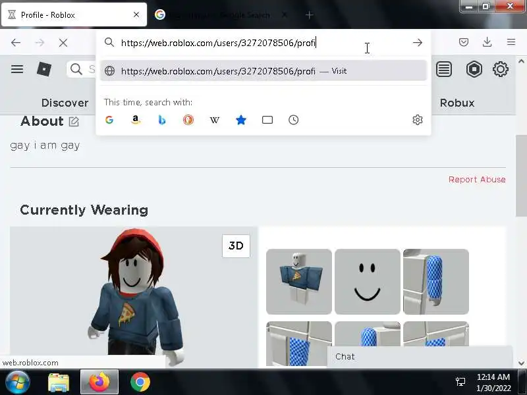The image size is (527, 395).
Task: Search this time with Google
Action: pyautogui.click(x=109, y=120)
